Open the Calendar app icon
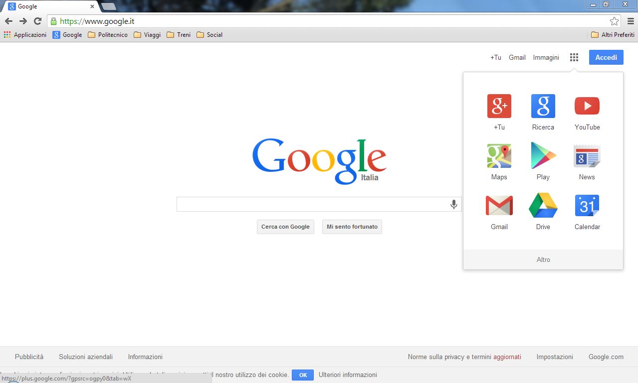Screen dimensions: 638x383 click(x=587, y=206)
